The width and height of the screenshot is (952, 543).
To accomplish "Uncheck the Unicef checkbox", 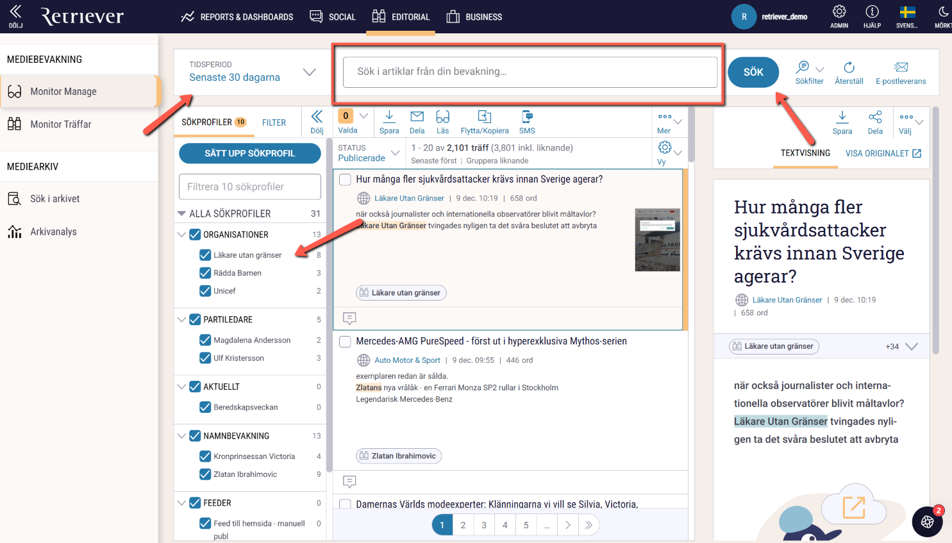I will pos(205,291).
